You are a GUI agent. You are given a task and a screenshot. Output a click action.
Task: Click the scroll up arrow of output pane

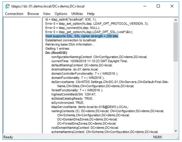[176, 20]
